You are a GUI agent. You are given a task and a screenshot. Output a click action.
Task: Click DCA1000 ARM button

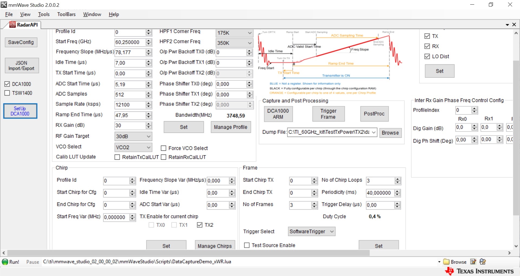278,114
